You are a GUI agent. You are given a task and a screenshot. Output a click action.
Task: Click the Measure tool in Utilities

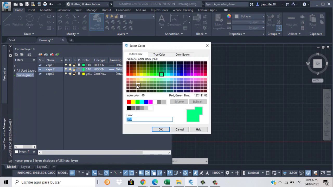[x=291, y=20]
